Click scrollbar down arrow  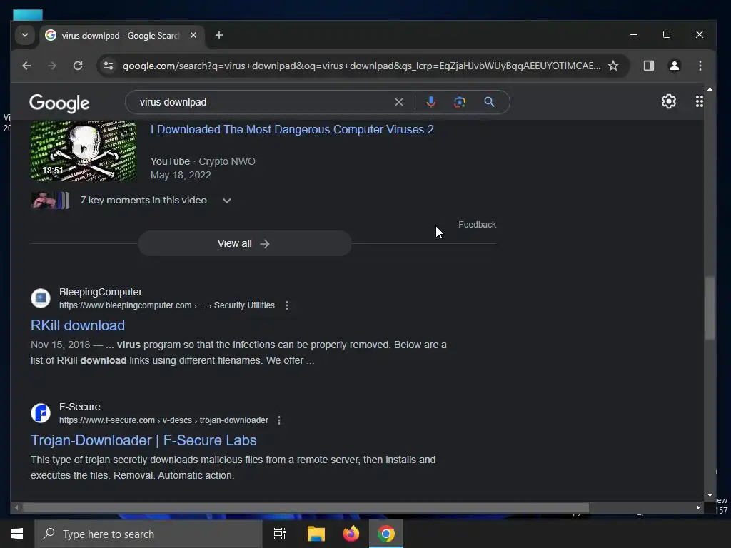tap(710, 495)
